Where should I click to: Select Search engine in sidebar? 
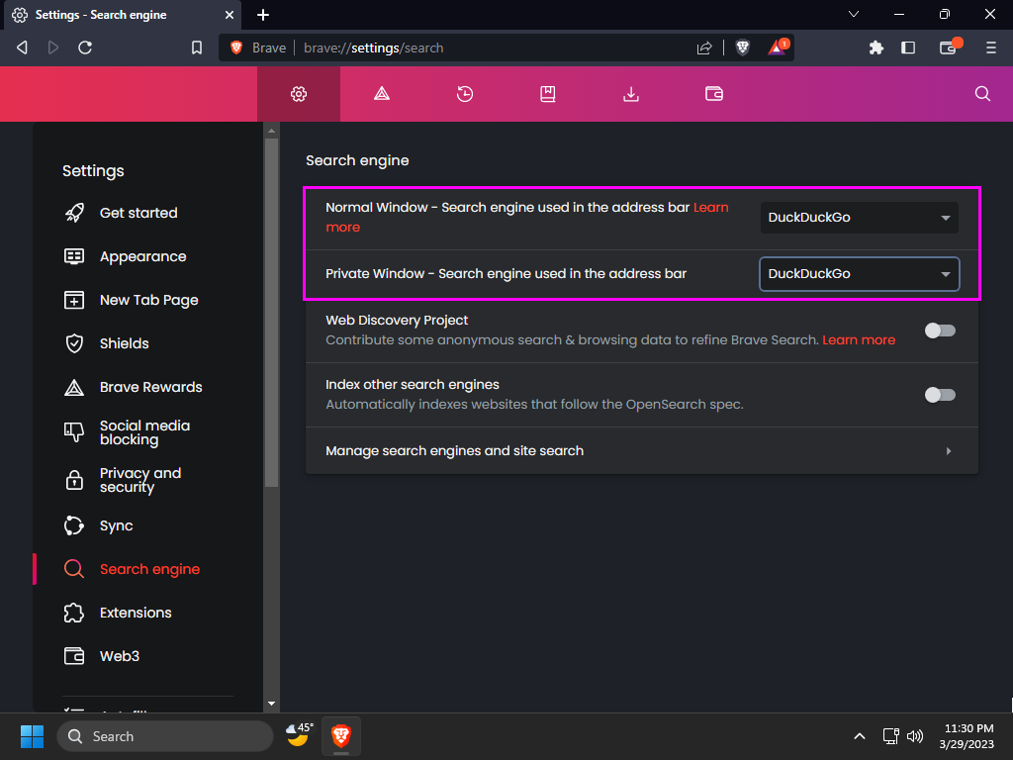(x=132, y=569)
